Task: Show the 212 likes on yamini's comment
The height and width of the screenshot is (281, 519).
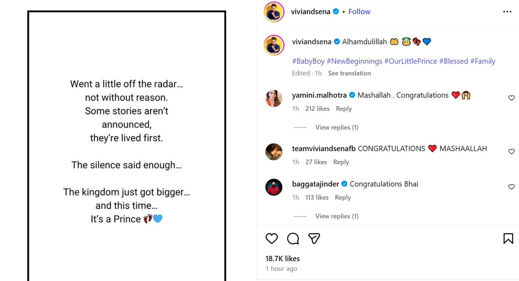Action: (317, 109)
